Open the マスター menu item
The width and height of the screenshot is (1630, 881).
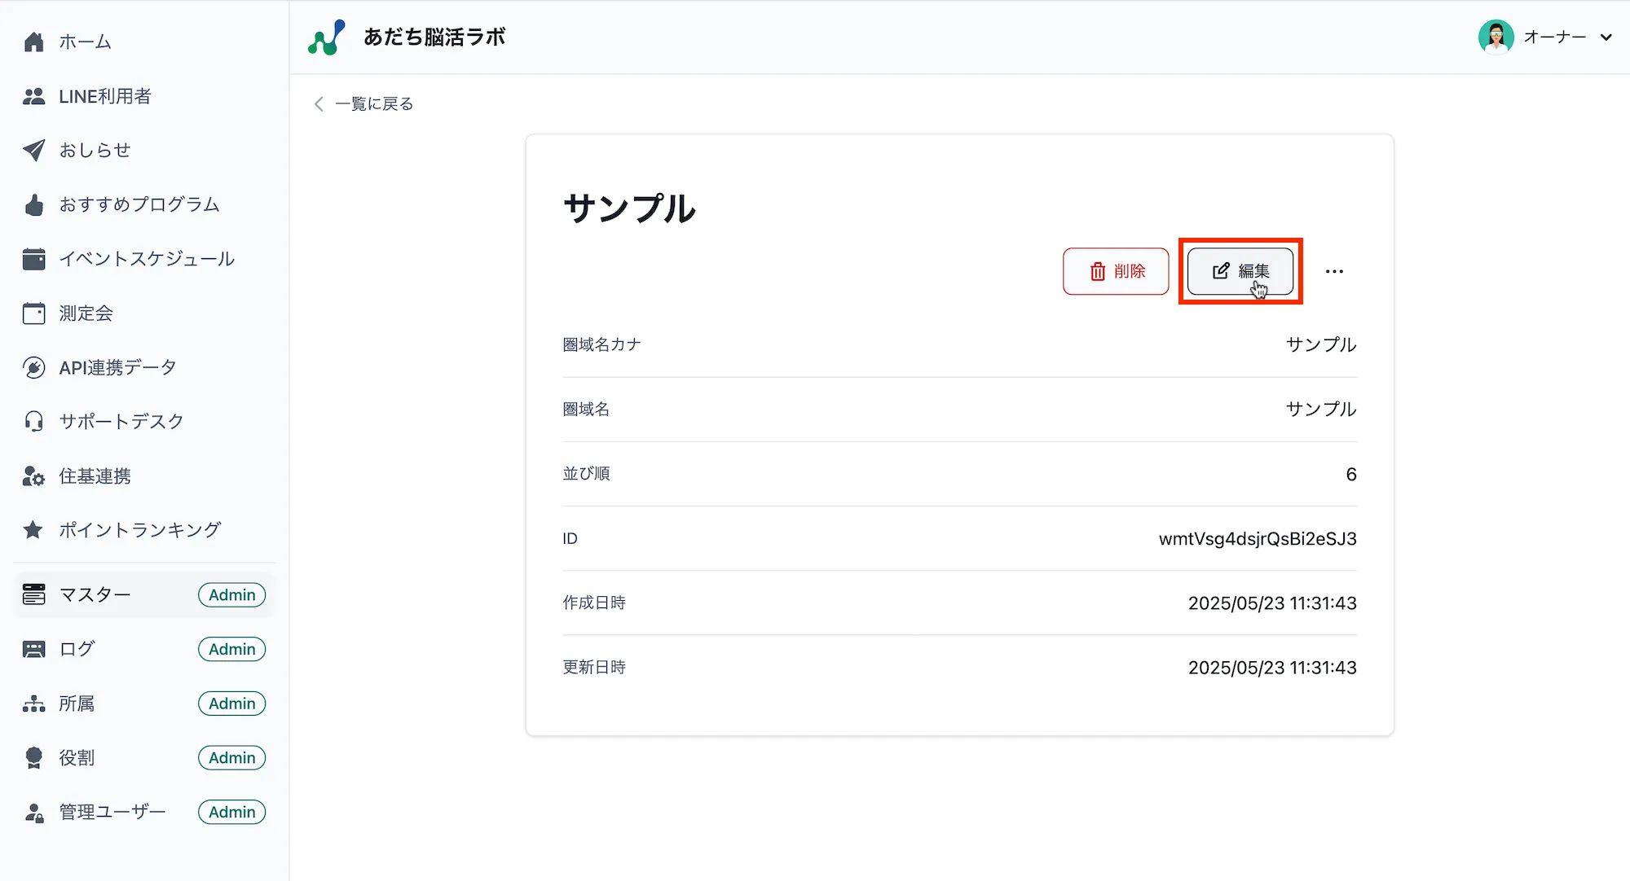(95, 595)
